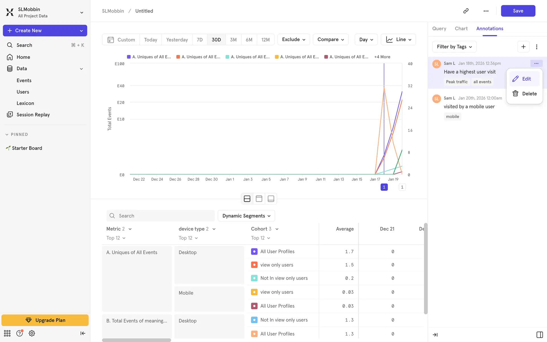Viewport: 547px width, 342px height.
Task: Copy report link with the chain icon
Action: (x=466, y=11)
